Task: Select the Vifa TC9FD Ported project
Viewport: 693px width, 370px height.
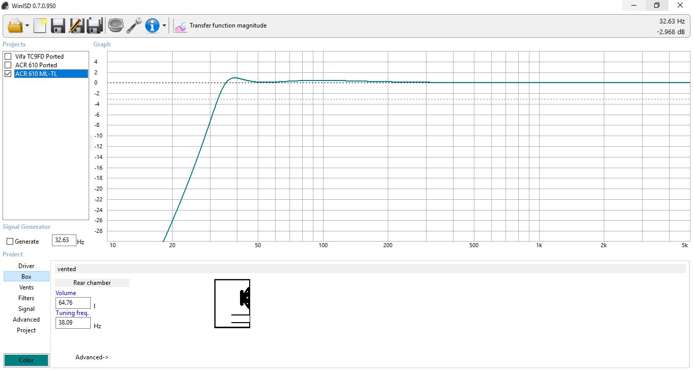Action: (x=39, y=56)
